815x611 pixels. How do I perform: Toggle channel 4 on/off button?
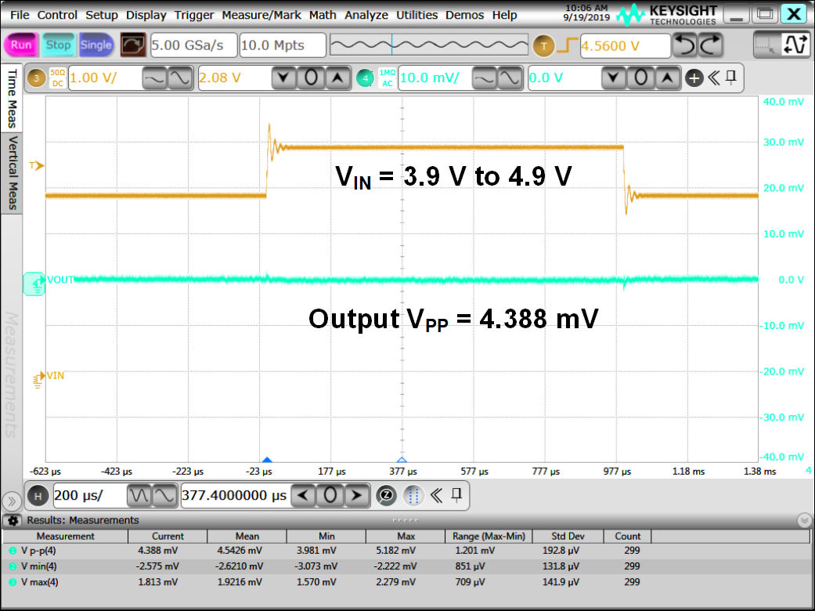(x=364, y=78)
